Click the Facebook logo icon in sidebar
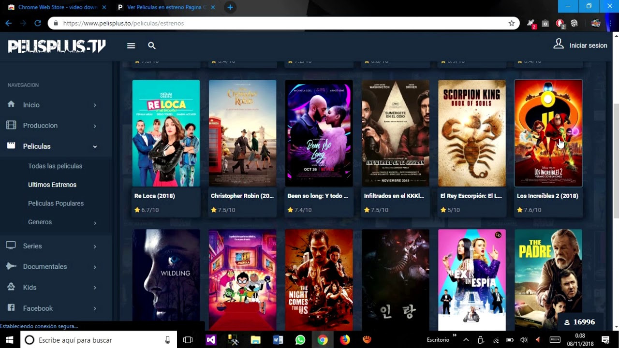 coord(11,308)
